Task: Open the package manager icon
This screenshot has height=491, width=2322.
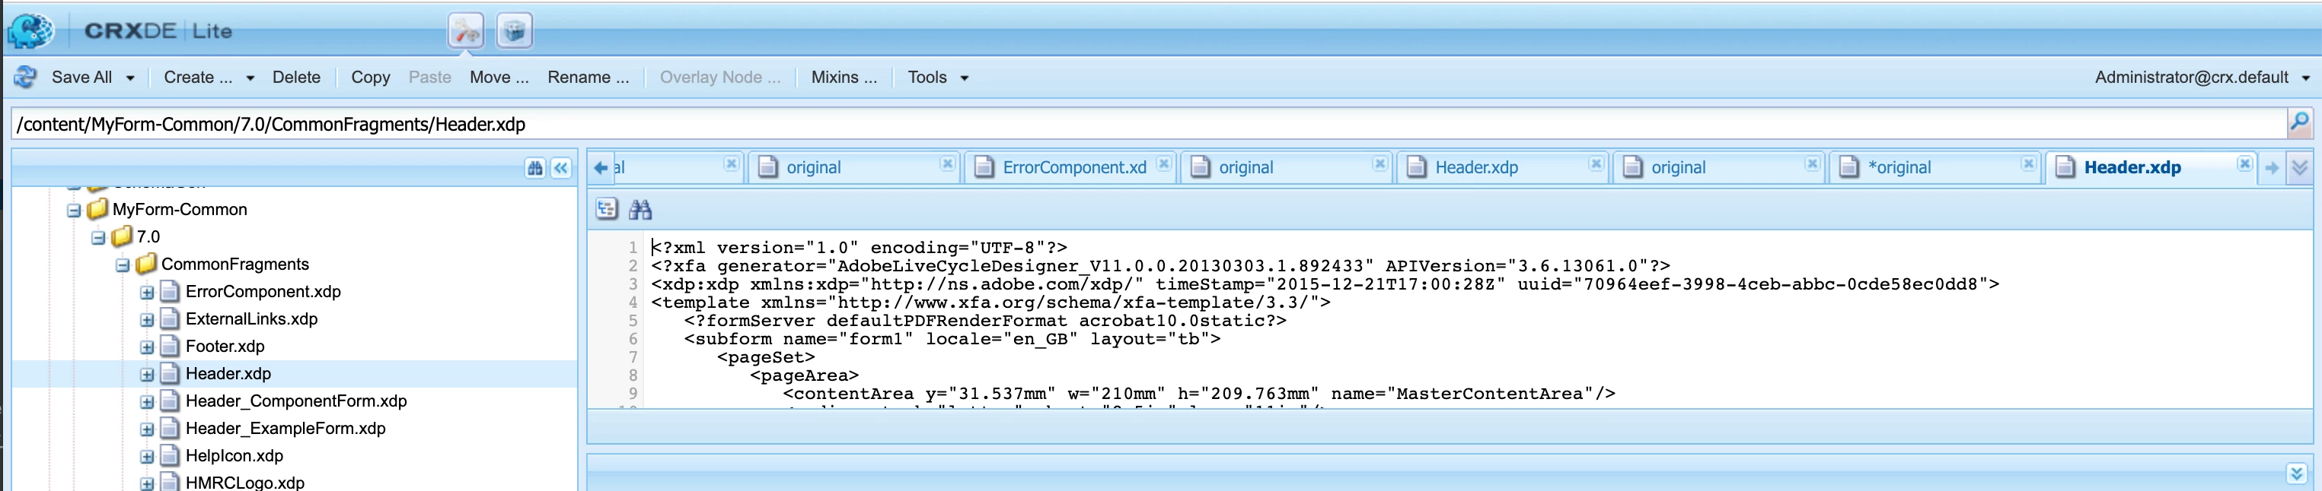Action: pos(514,31)
